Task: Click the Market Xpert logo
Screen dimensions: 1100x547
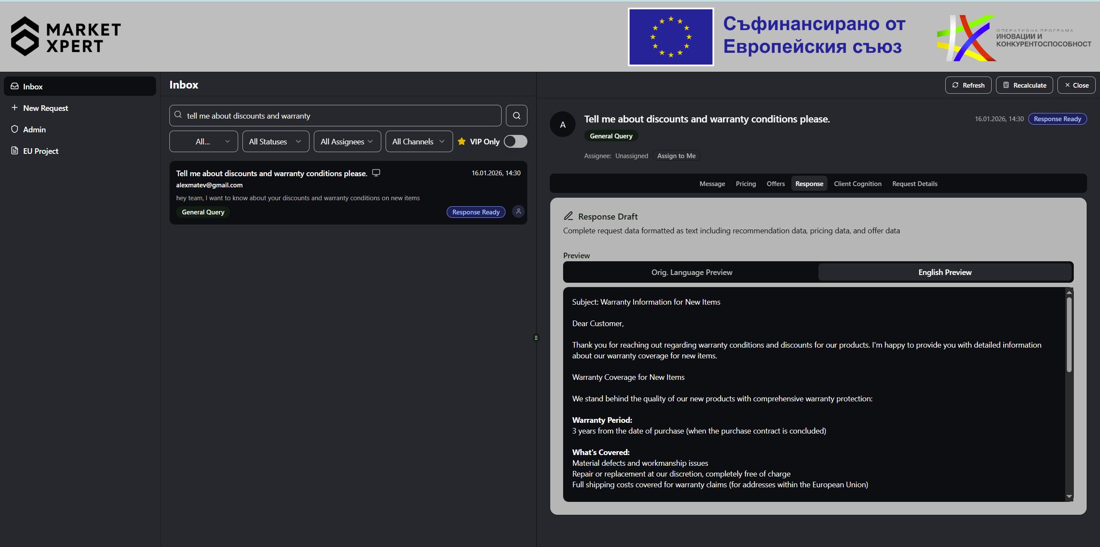Action: click(66, 37)
